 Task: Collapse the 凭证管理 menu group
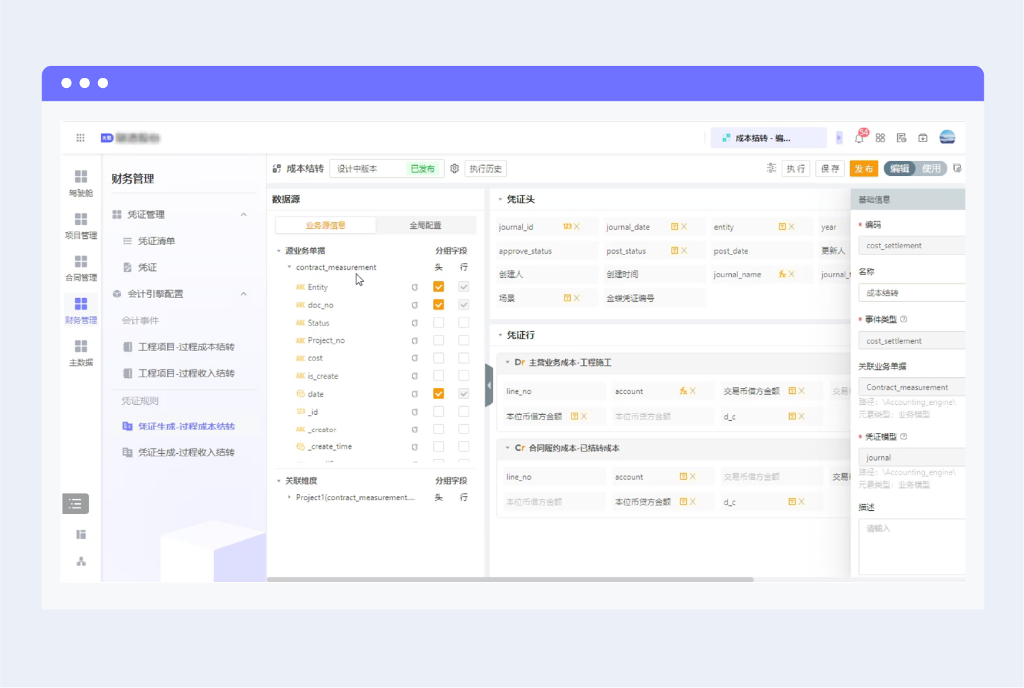244,215
